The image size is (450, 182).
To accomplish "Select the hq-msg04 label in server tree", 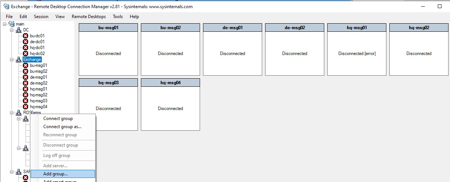I will tap(39, 107).
